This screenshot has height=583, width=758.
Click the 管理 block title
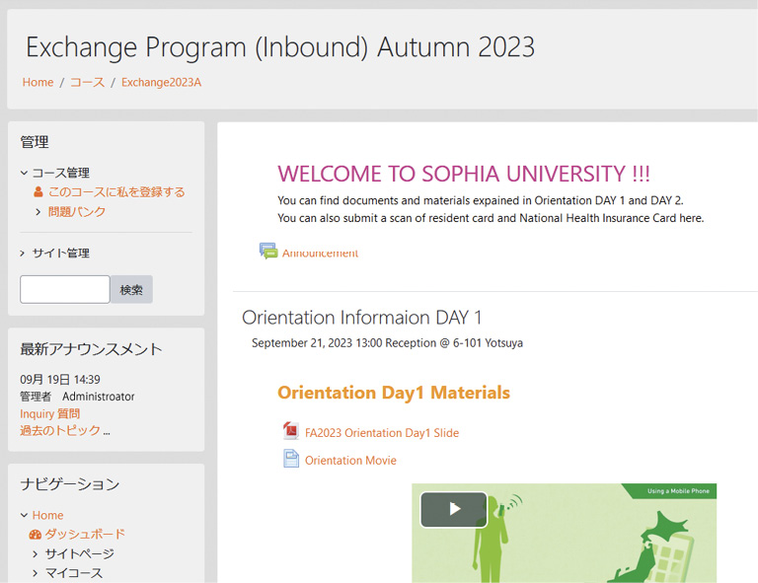(x=35, y=142)
